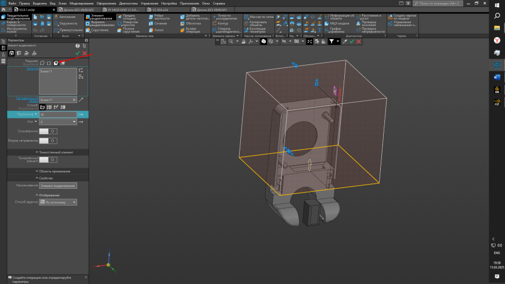Viewport: 505px width, 284px height.
Task: Click the command search box
Action: pyautogui.click(x=438, y=3)
